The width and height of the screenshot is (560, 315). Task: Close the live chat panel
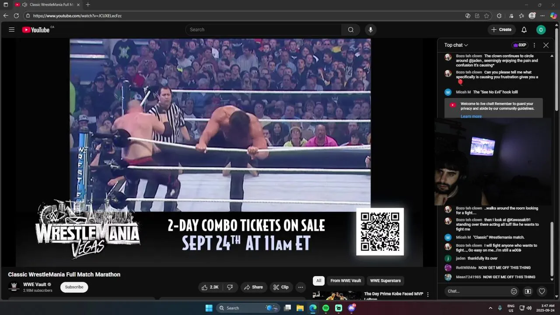(546, 45)
